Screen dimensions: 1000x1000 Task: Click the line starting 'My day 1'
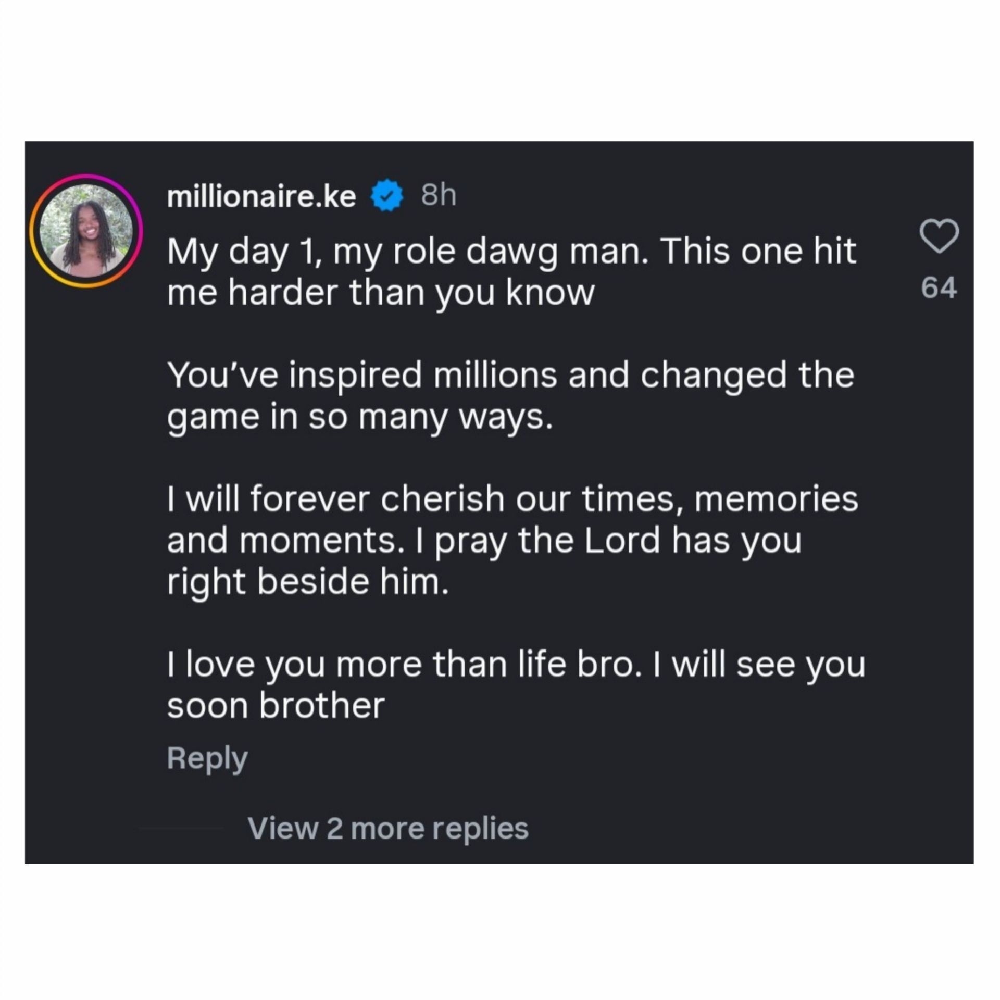pyautogui.click(x=511, y=252)
